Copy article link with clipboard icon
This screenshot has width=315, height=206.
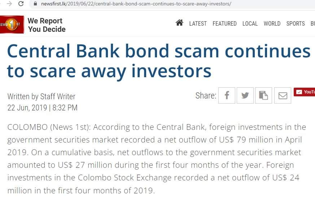coord(263,95)
